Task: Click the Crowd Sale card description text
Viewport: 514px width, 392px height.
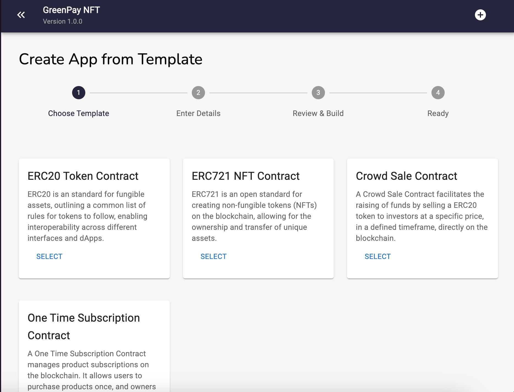Action: point(422,216)
